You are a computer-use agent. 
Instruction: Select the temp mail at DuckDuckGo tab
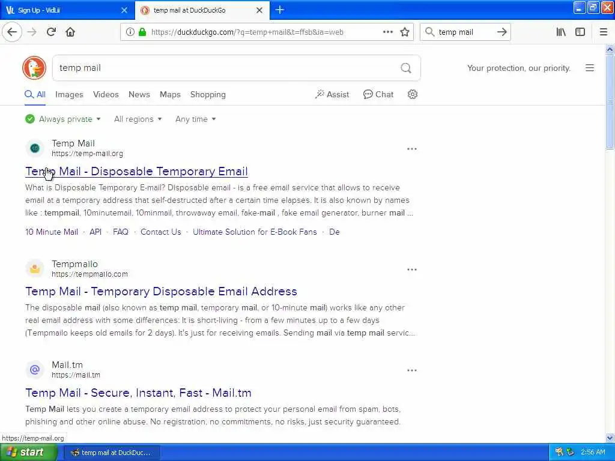tap(202, 10)
